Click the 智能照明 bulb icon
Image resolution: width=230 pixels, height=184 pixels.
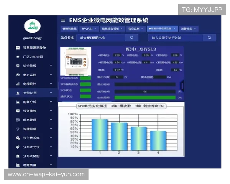coord(18,129)
